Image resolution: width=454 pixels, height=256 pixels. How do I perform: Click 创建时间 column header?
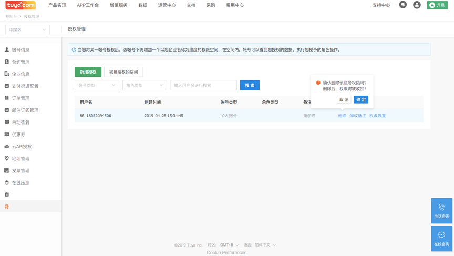coord(152,102)
